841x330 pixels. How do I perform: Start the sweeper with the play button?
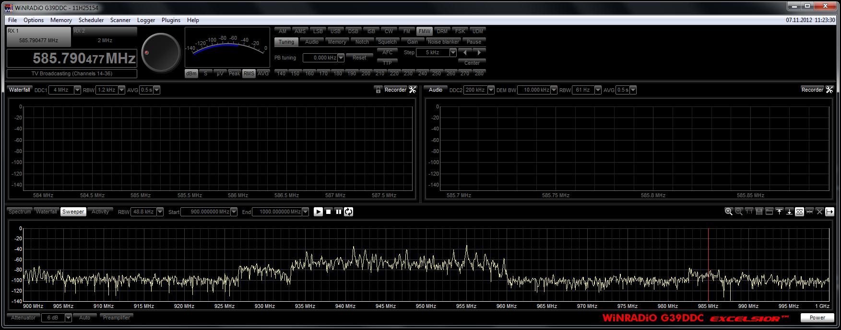pos(318,212)
